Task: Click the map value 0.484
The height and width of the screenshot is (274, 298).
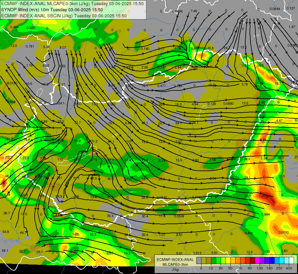Action: pyautogui.click(x=14, y=27)
